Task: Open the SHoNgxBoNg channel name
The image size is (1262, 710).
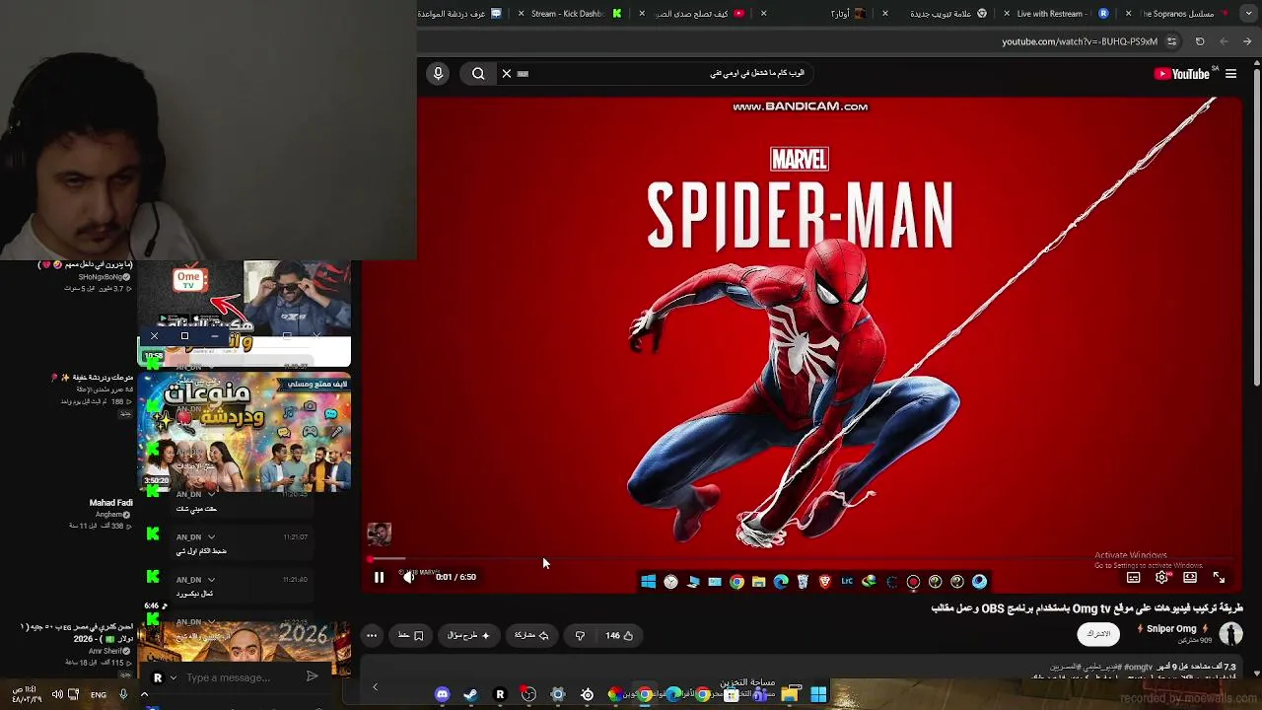Action: click(x=101, y=277)
